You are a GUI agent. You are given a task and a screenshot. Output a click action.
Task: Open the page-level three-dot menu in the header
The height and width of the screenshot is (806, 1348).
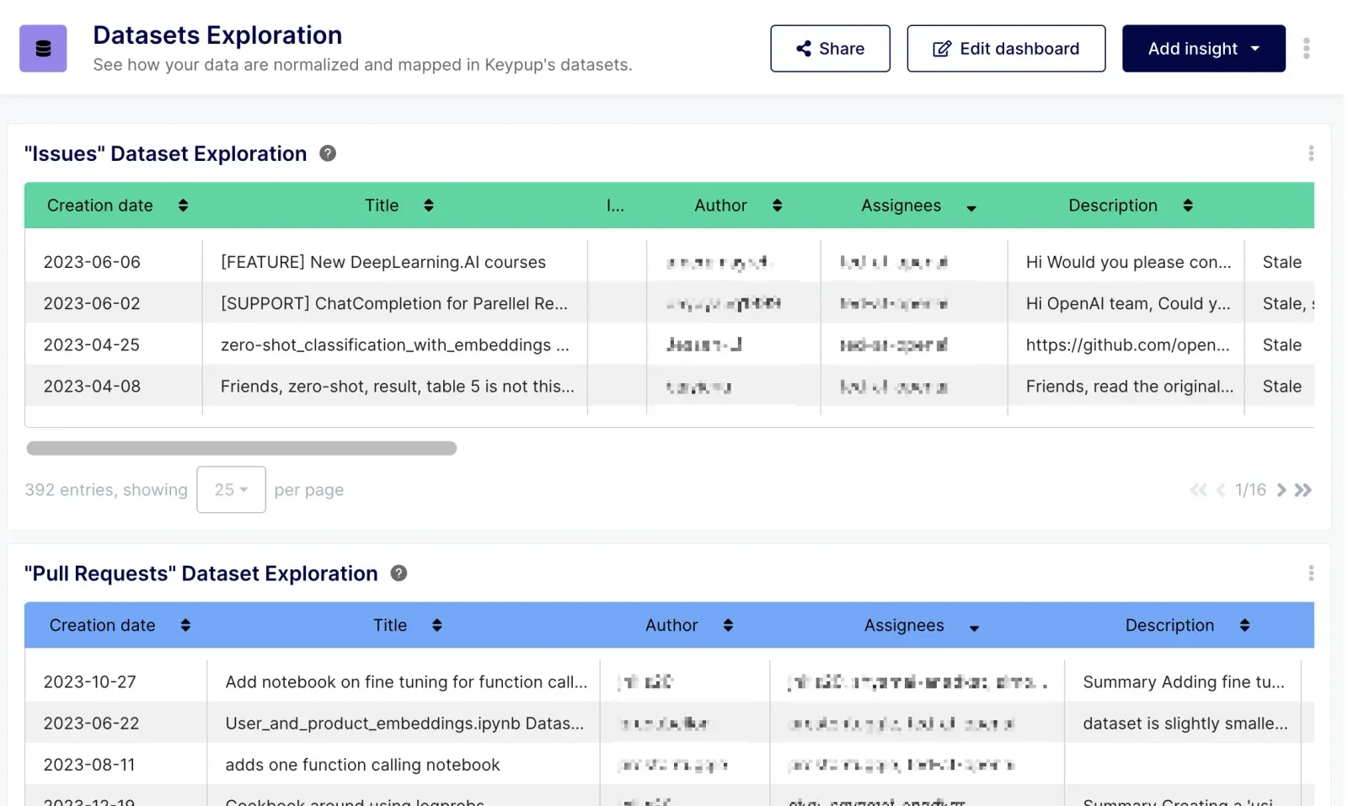point(1307,48)
